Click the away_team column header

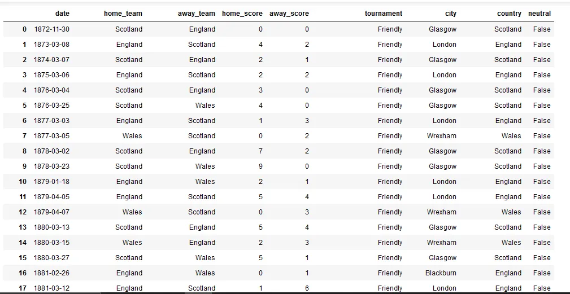[196, 14]
